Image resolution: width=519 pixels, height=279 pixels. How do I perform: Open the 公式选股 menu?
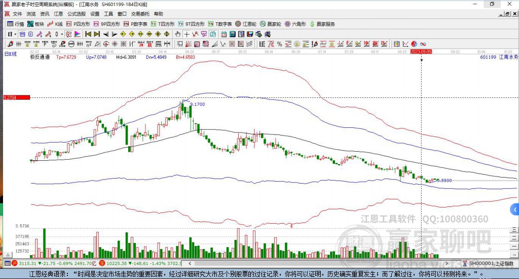[77, 14]
